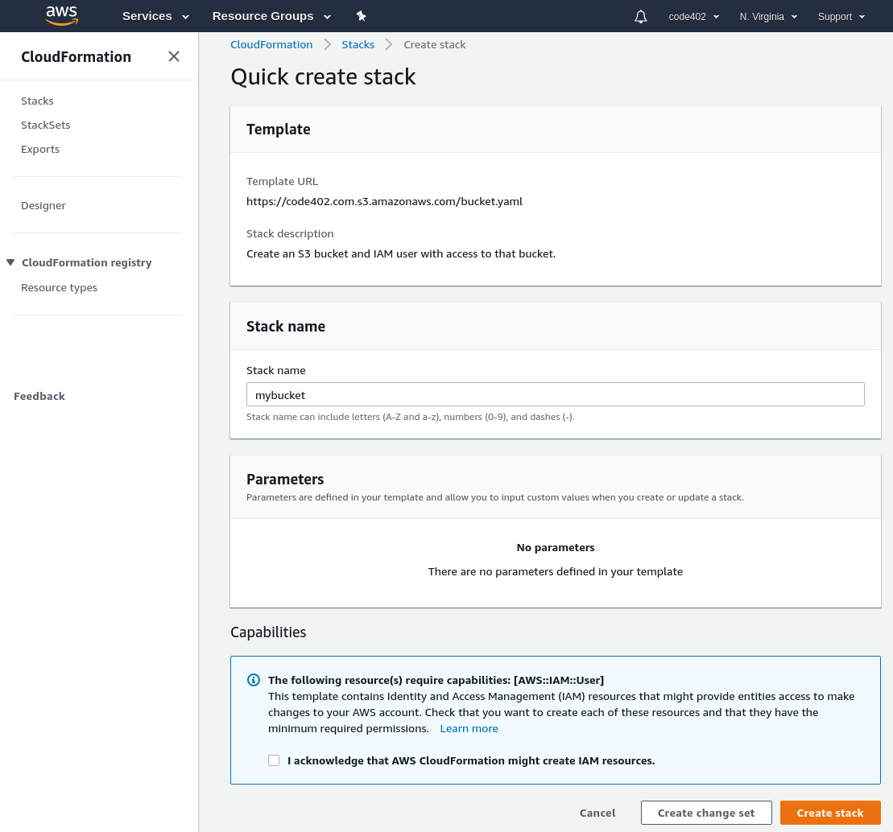893x832 pixels.
Task: Open Exports in sidebar
Action: click(x=40, y=149)
